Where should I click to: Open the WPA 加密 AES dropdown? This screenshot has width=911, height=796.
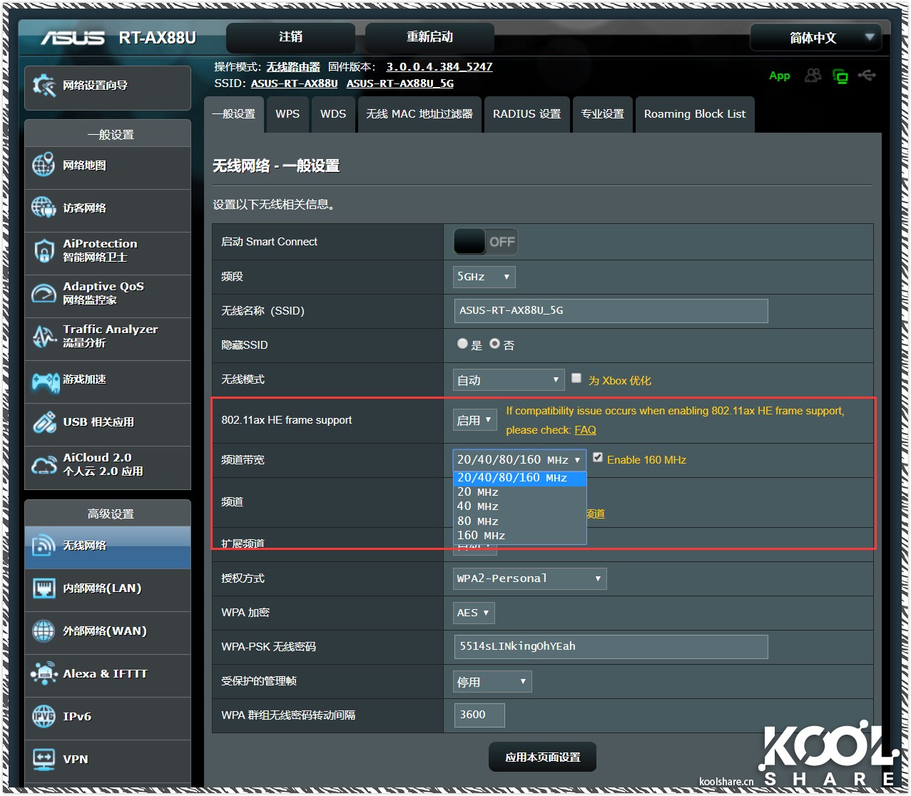click(x=474, y=613)
